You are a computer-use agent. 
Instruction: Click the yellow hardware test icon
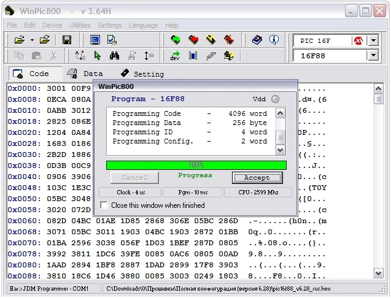coord(229,56)
